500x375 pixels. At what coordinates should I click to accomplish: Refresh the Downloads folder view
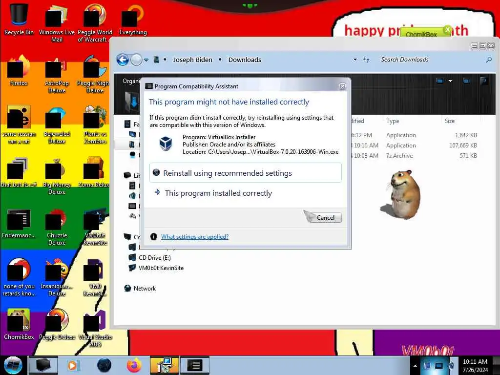[366, 60]
